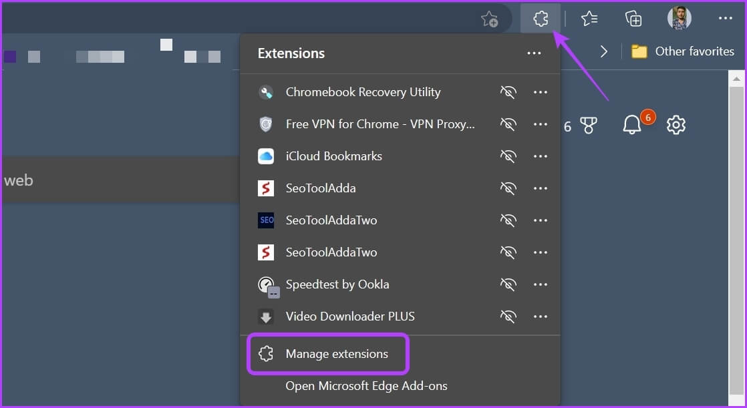The image size is (747, 408).
Task: Show Speedtest by Ookla in toolbar
Action: click(x=508, y=284)
